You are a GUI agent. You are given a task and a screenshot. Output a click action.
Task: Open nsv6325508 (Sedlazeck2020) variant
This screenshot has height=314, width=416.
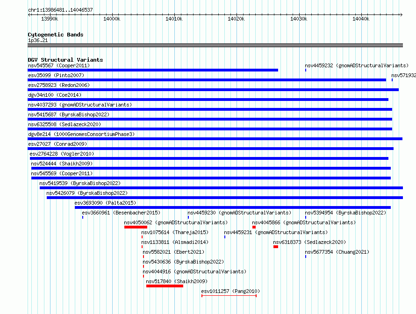point(65,124)
